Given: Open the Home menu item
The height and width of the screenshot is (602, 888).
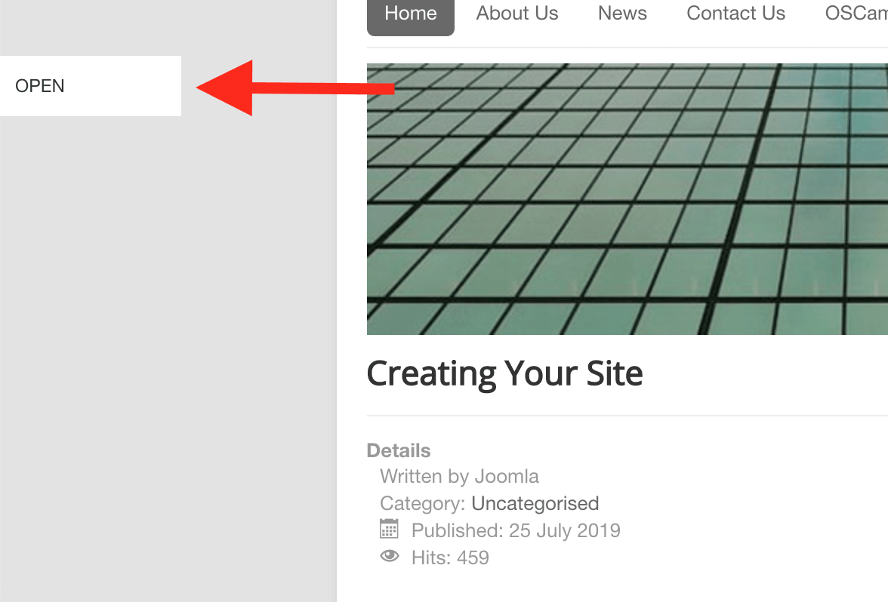Looking at the screenshot, I should (x=410, y=14).
